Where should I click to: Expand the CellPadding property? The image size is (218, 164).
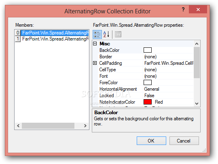coord(95,63)
